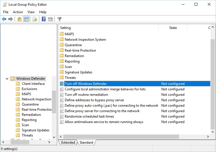The height and width of the screenshot is (152, 216).
Task: Select Define proxy server for connecting to the network
Action: [x=102, y=111]
